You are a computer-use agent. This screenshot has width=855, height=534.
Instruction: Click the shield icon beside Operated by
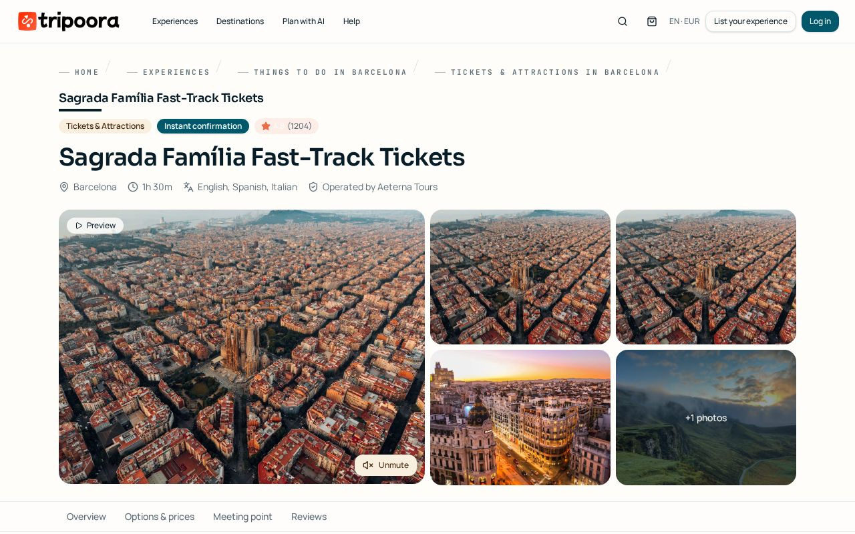coord(313,187)
